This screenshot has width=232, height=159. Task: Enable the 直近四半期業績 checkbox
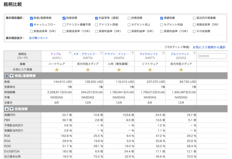coord(194,18)
